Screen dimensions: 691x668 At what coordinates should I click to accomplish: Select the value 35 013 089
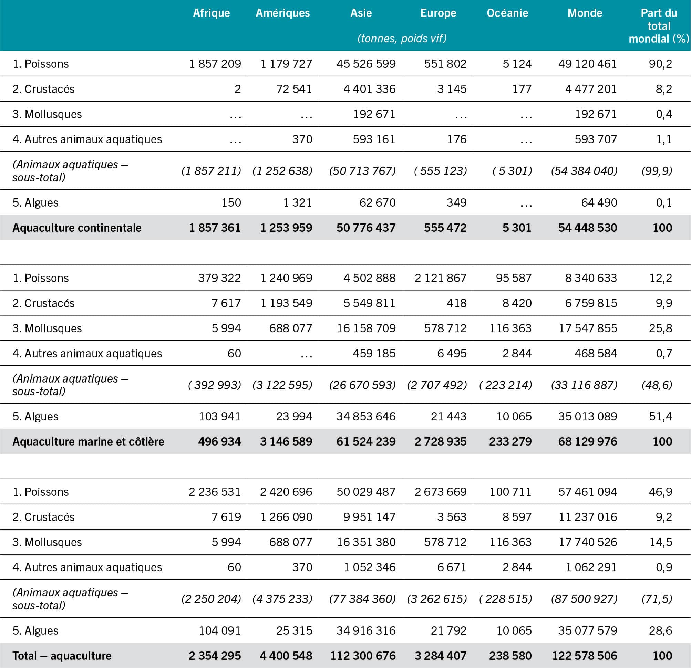(x=588, y=416)
